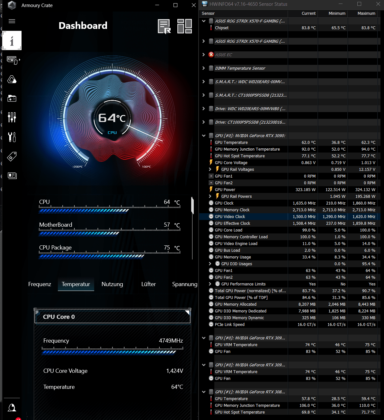Click the GPU Fan1 RPM fan icon
The width and height of the screenshot is (384, 420).
(211, 176)
